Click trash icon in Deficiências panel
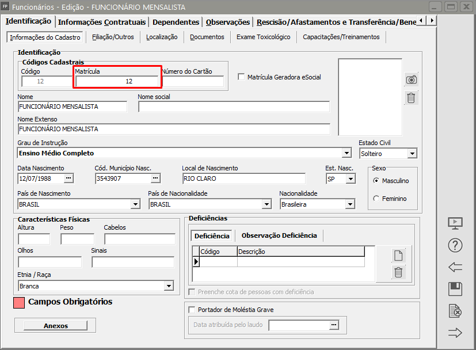Viewport: 476px width, 350px height. 398,273
